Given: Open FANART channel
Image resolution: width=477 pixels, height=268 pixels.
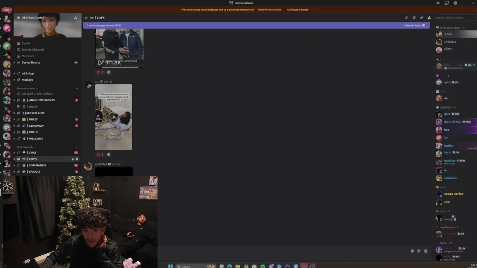Looking at the screenshot, I should tap(34, 172).
